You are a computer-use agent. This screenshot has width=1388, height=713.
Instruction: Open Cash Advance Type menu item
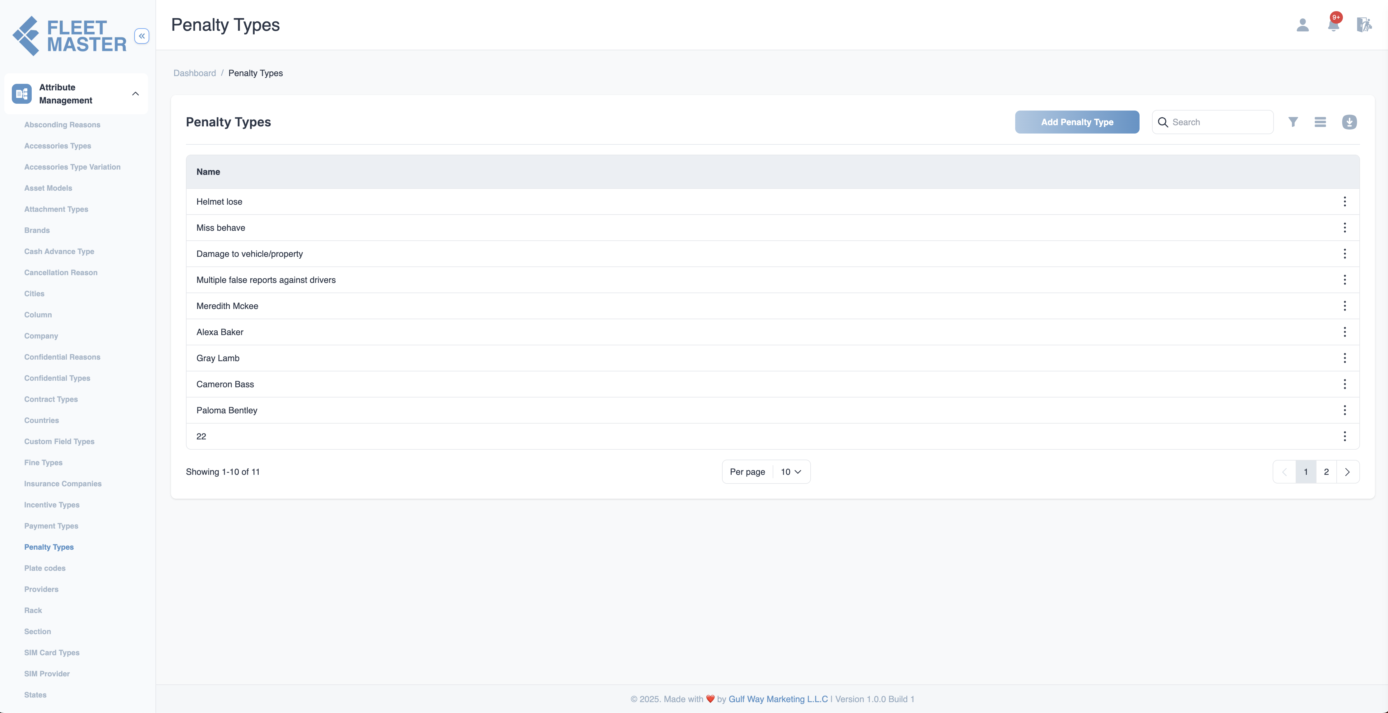[59, 251]
